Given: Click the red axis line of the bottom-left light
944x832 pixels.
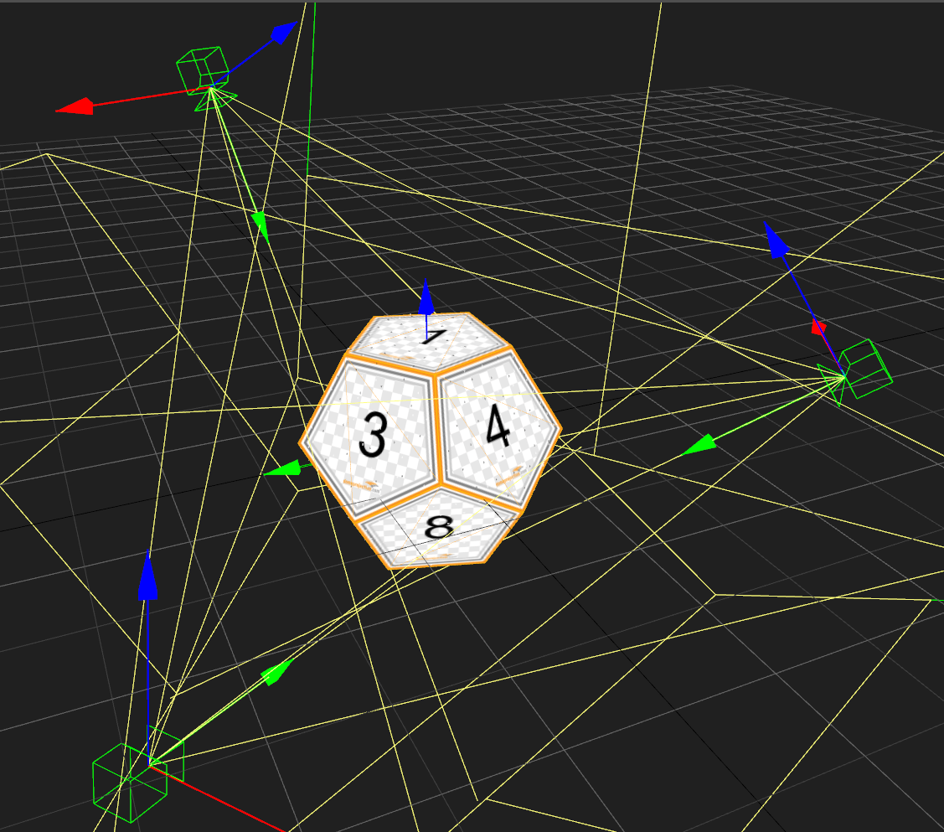Looking at the screenshot, I should 215,798.
